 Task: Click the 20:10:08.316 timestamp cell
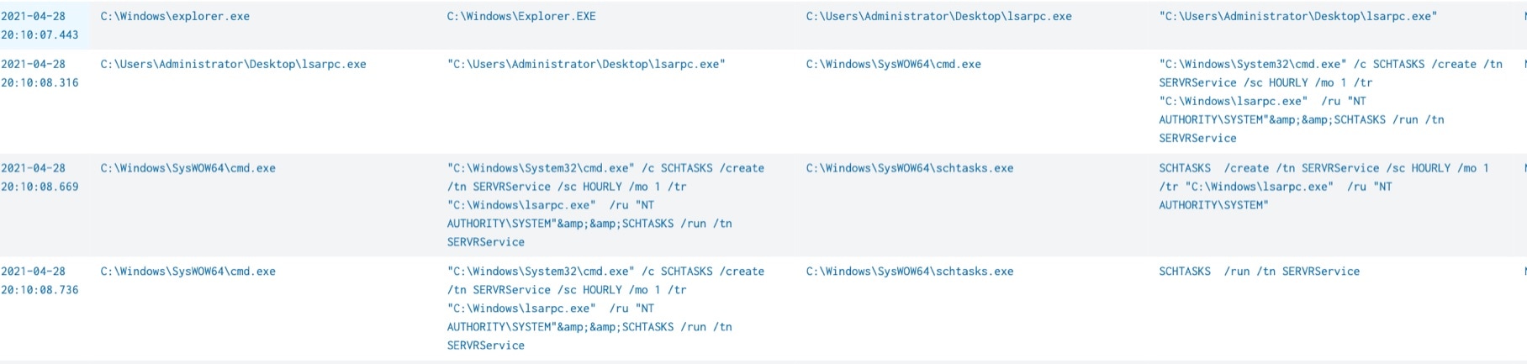point(40,74)
